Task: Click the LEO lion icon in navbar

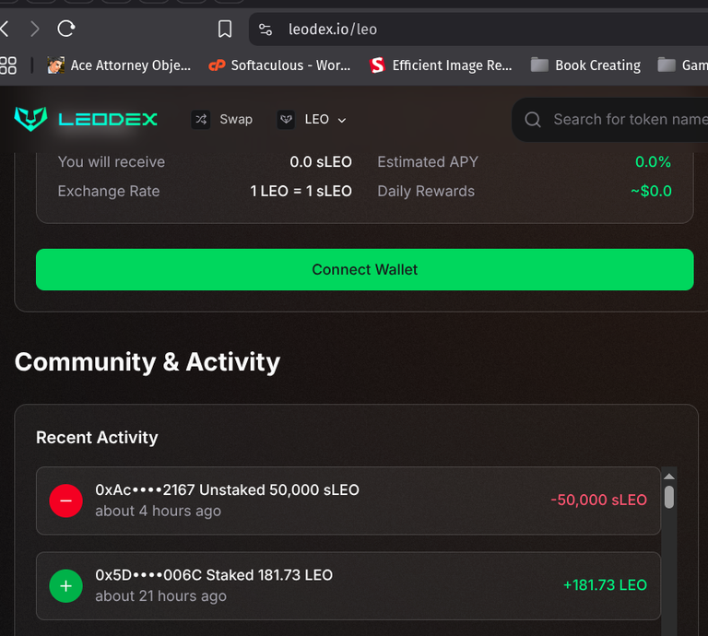Action: point(286,120)
